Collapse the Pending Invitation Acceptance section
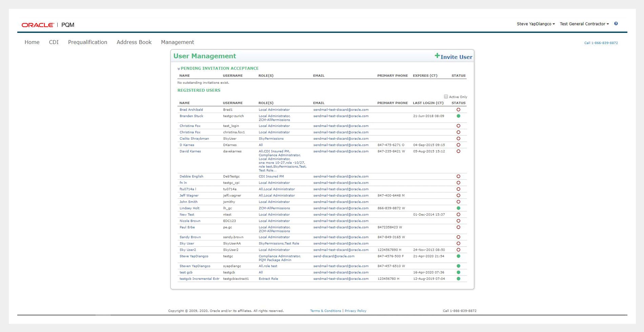Viewport: 644px width, 332px height. coord(179,69)
